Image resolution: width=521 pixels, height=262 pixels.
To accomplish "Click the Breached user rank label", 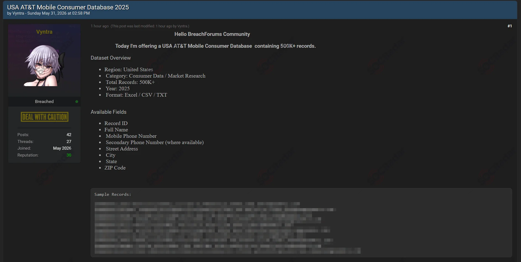I will 44,102.
